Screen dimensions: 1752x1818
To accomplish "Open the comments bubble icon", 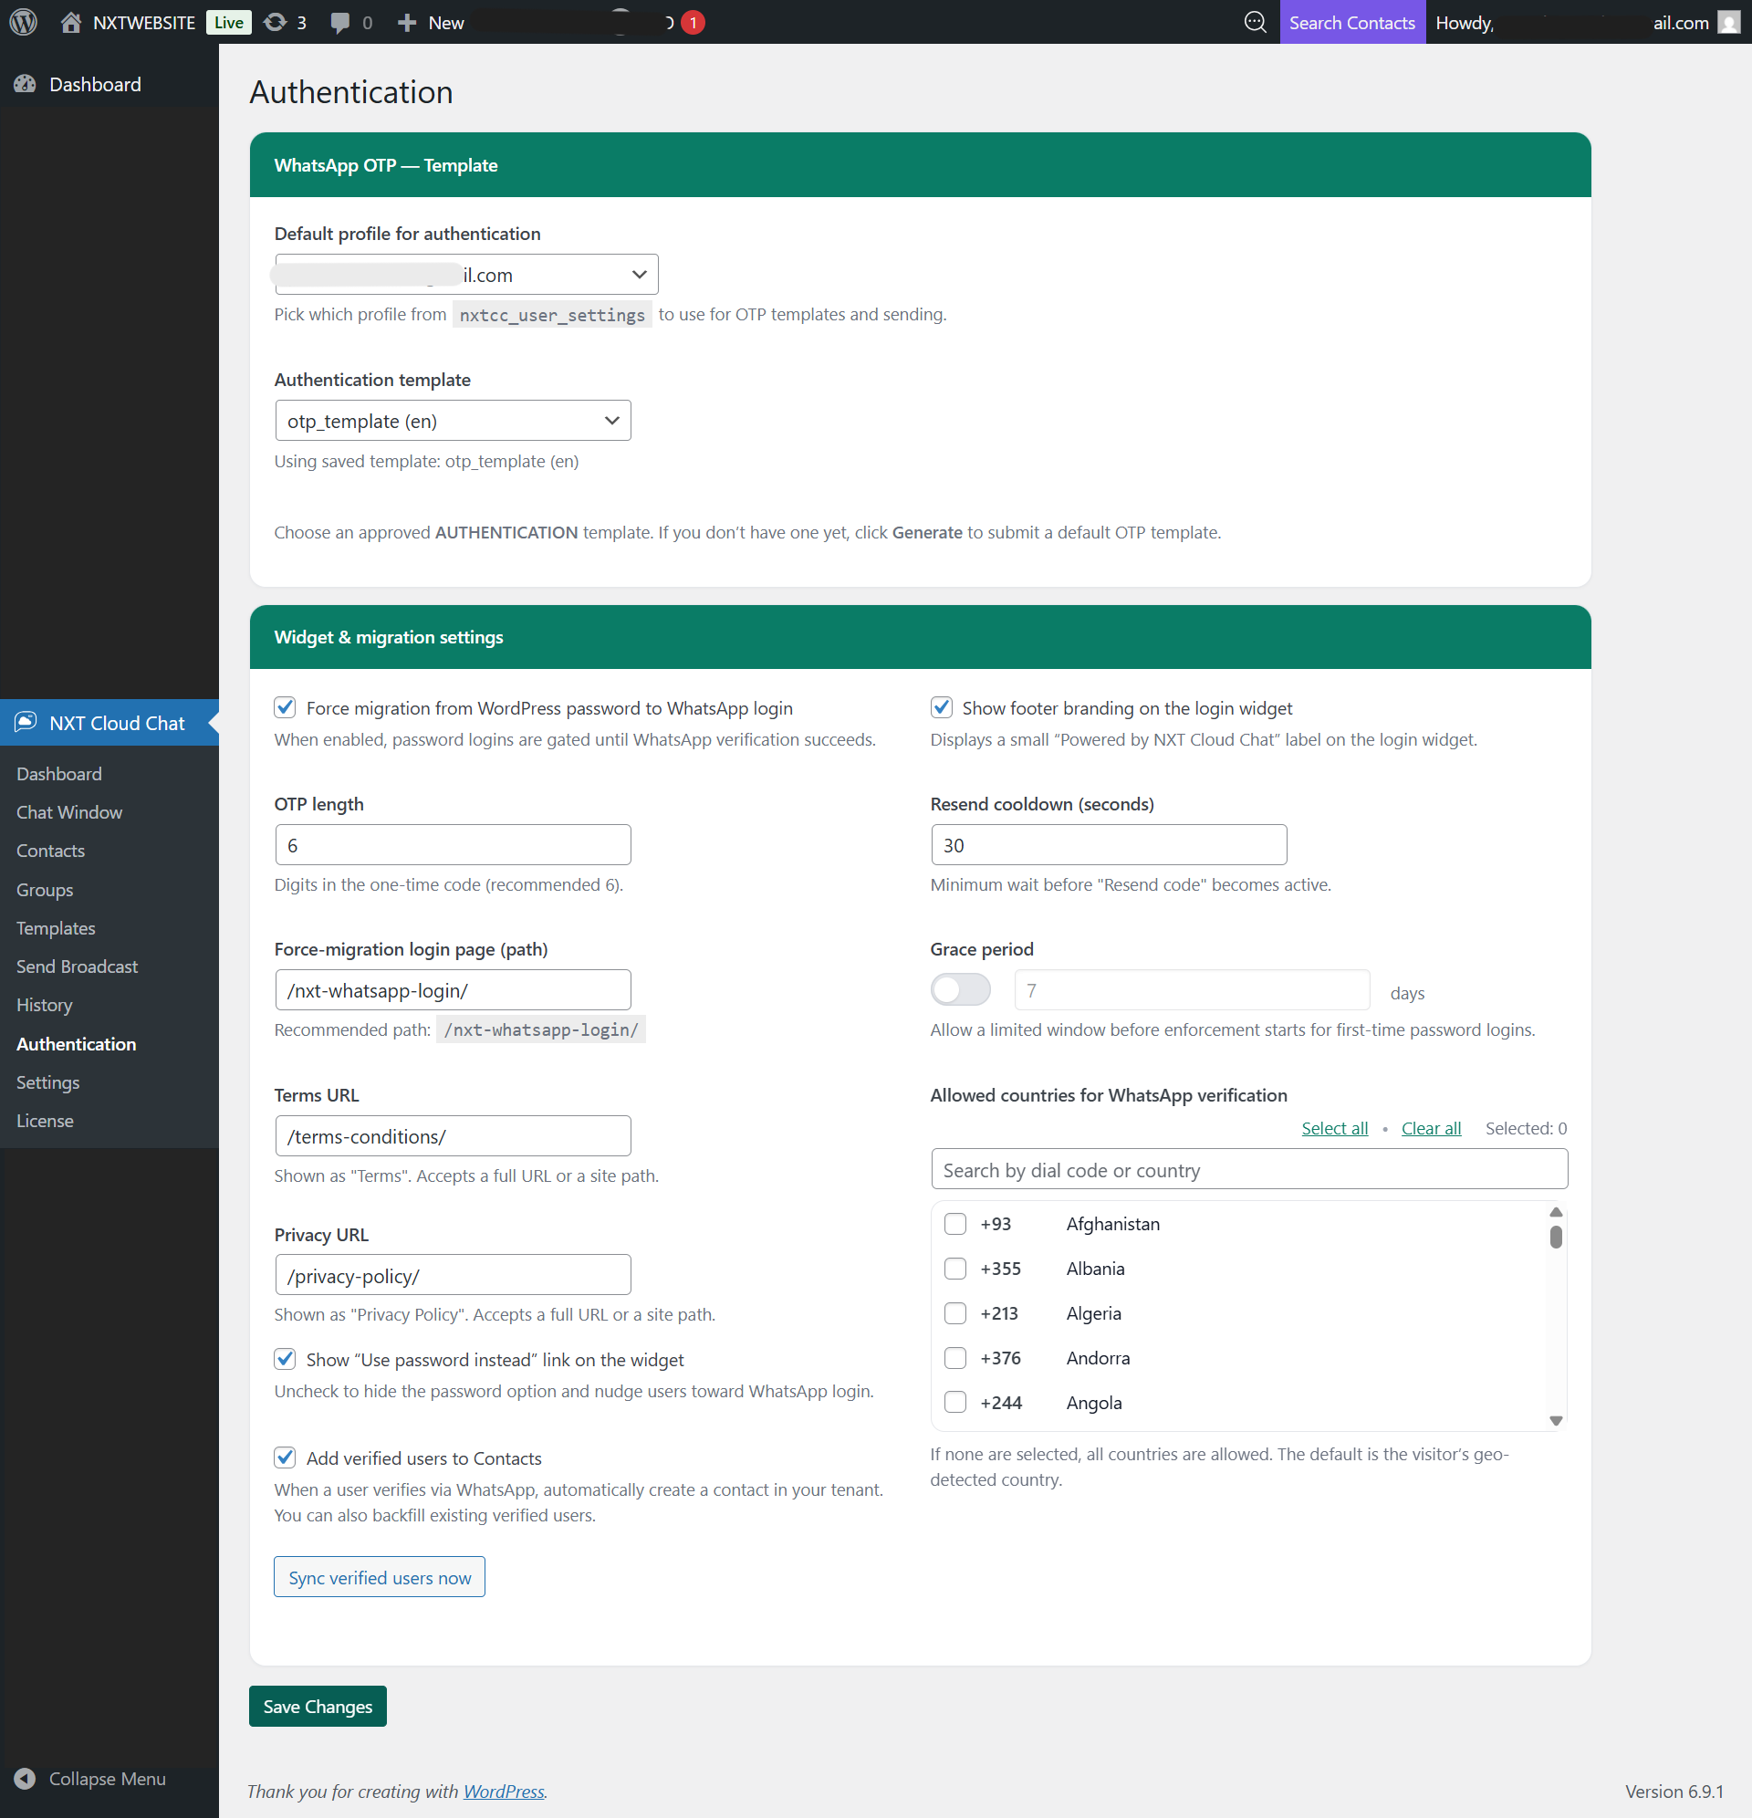I will 341,21.
